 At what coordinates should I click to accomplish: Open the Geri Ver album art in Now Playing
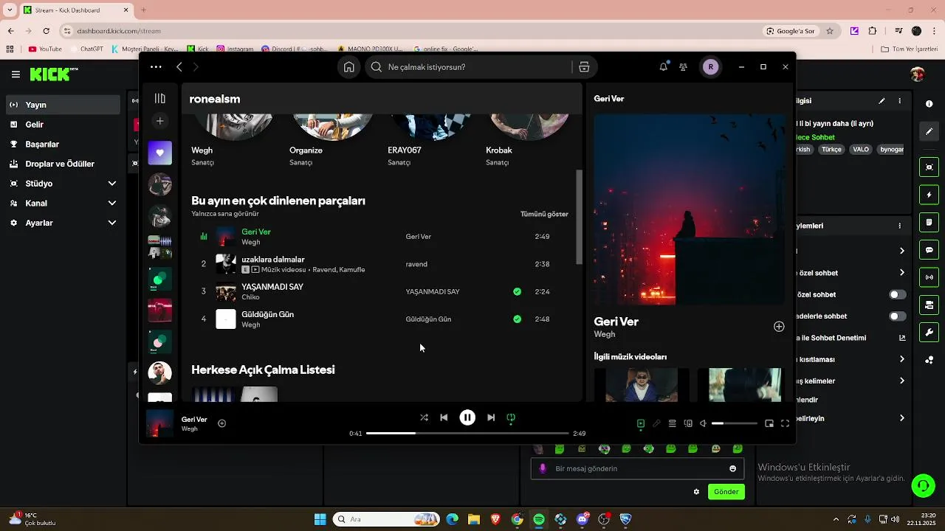pyautogui.click(x=690, y=209)
